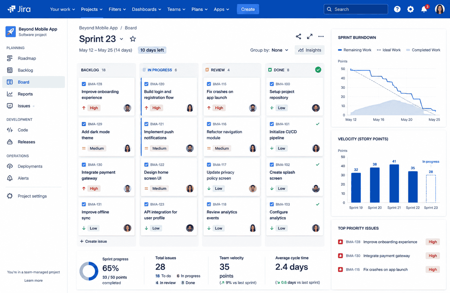Image resolution: width=450 pixels, height=293 pixels.
Task: Click Create issue in Backlog column
Action: point(94,241)
